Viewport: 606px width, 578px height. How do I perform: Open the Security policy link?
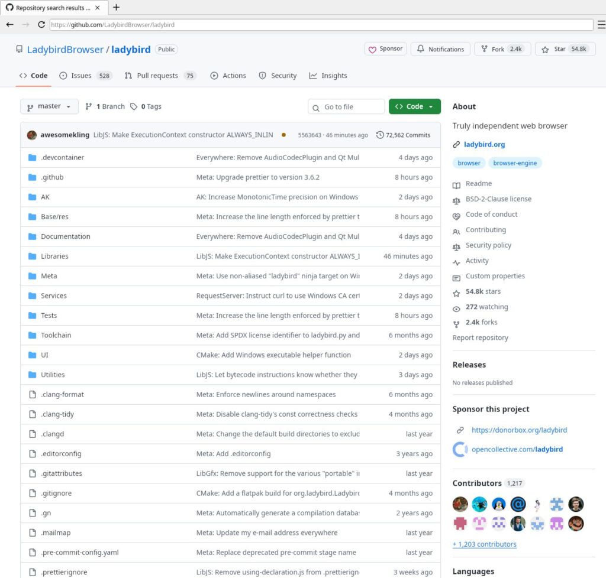(x=488, y=245)
